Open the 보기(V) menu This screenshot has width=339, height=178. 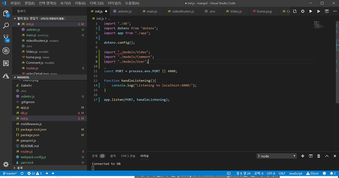[x=65, y=3]
